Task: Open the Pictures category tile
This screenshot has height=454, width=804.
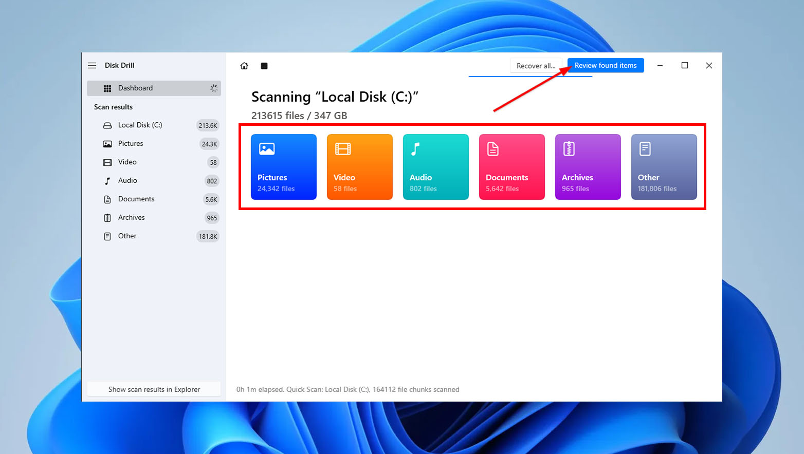Action: 283,167
